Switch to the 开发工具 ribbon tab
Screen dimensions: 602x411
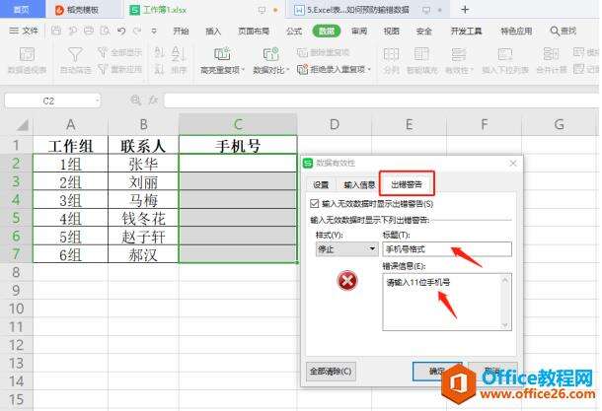pyautogui.click(x=466, y=32)
